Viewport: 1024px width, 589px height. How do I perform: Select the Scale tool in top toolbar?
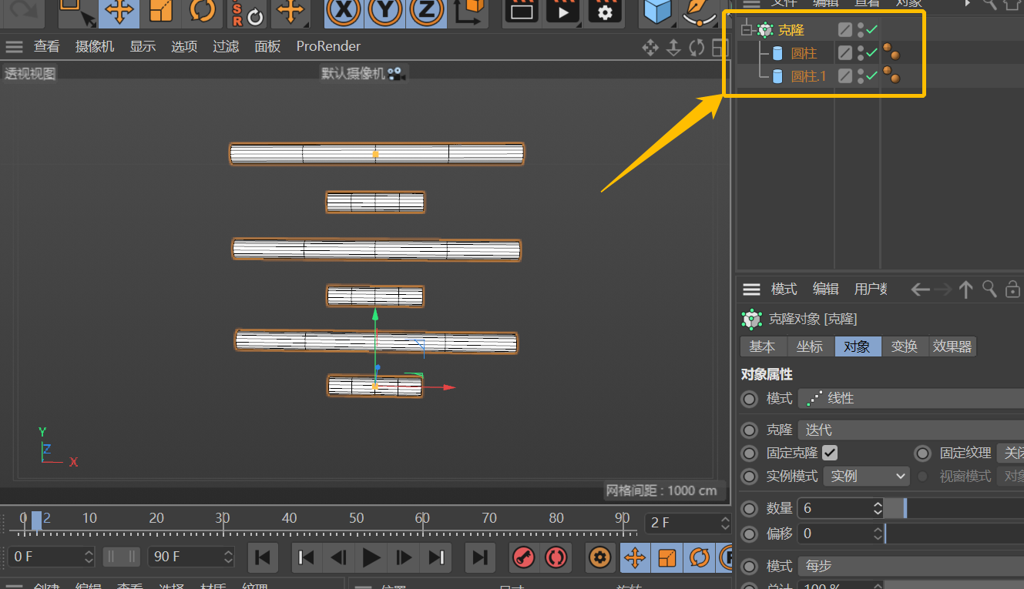tap(160, 12)
